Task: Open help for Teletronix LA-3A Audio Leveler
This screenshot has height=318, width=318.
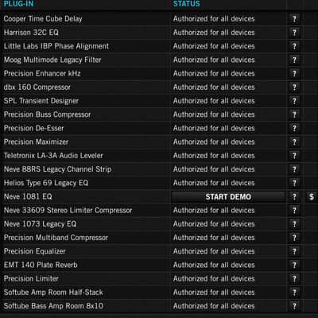Action: 294,156
